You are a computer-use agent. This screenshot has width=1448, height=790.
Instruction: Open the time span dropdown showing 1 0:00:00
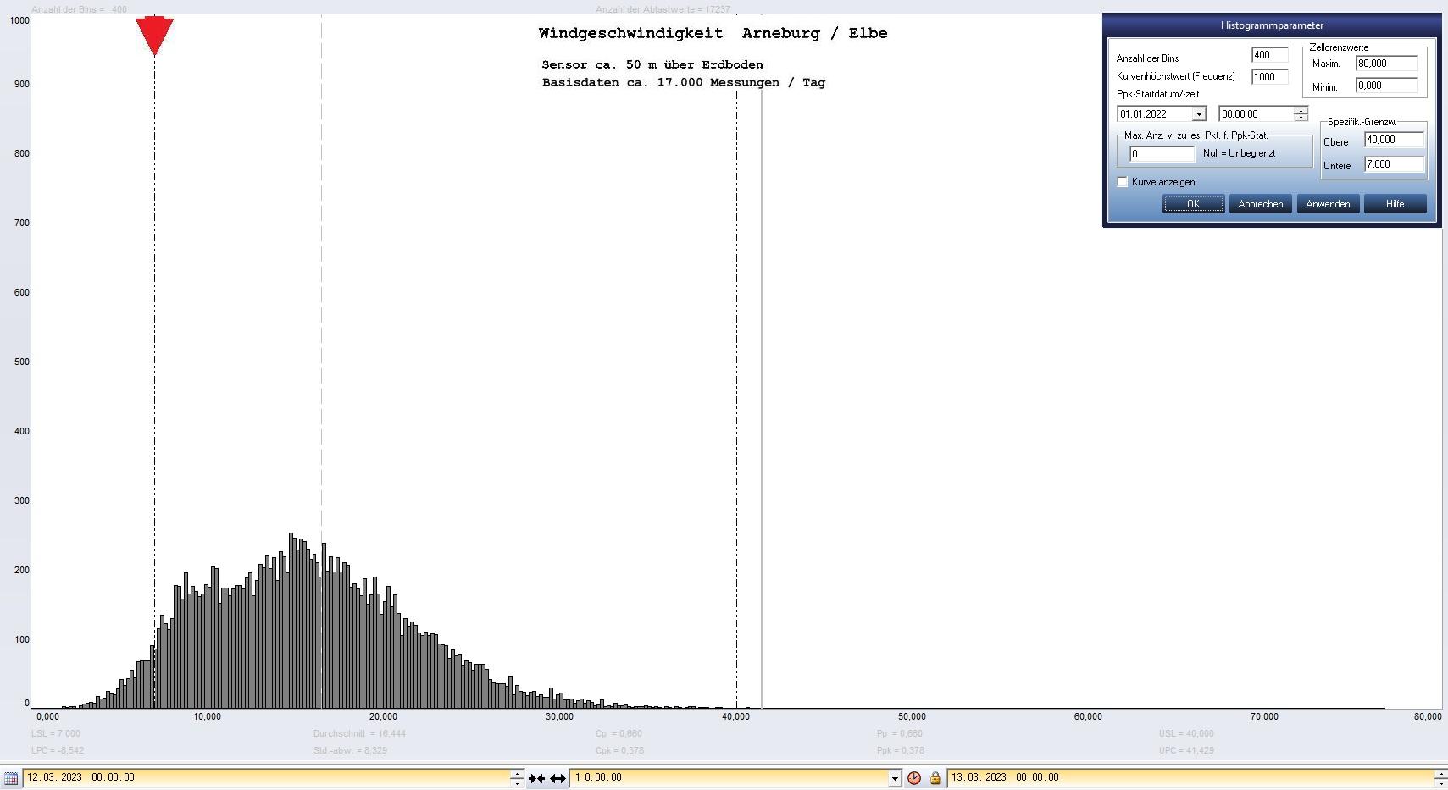(x=894, y=778)
